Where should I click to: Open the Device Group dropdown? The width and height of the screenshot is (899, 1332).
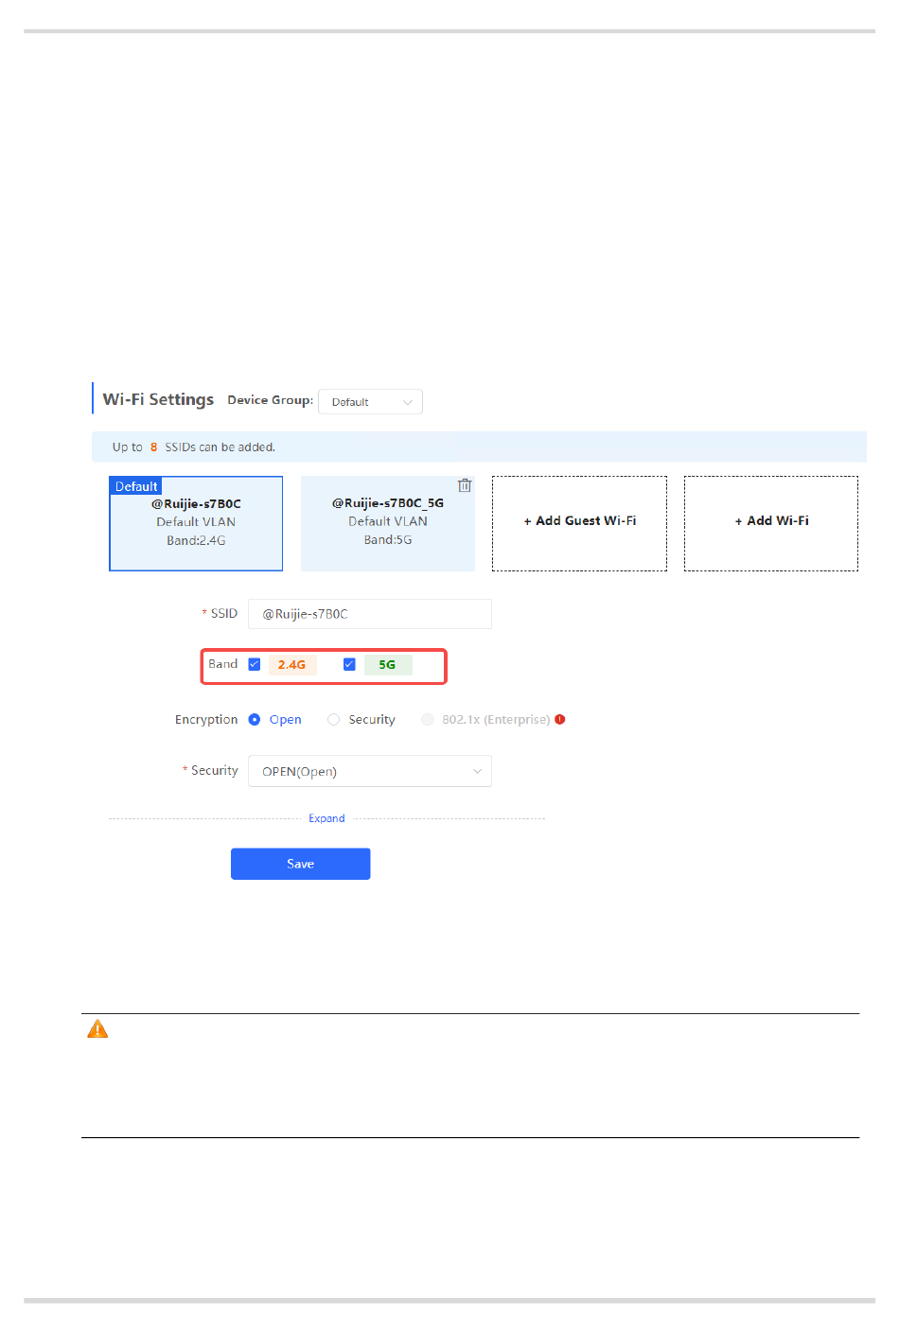click(x=370, y=402)
